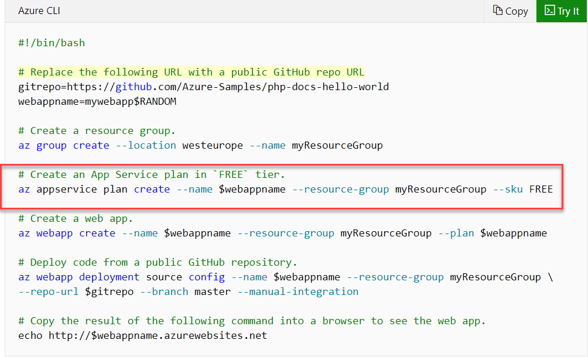
Task: Click the 'az webapp deployment source config' line
Action: pyautogui.click(x=285, y=277)
